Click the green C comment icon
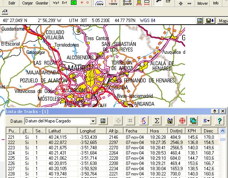Image resolution: width=228 pixels, height=178 pixels. click(74, 3)
